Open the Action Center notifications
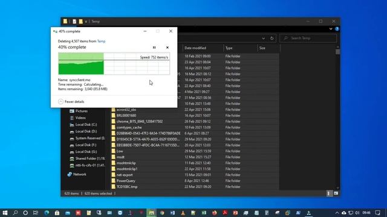Viewport: 387px width, 217px height. 377,213
